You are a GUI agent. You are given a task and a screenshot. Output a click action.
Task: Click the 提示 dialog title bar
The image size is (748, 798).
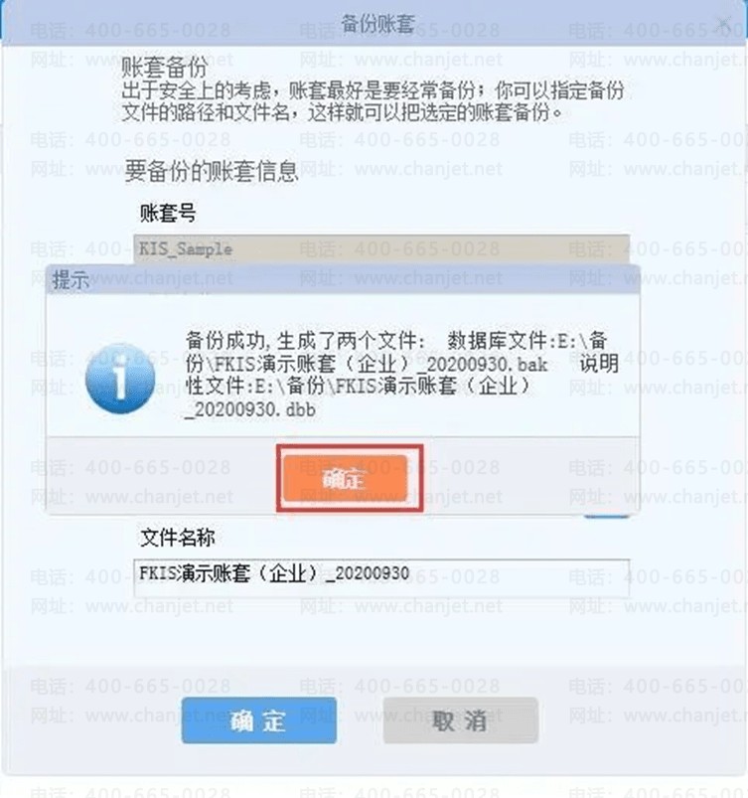click(x=343, y=279)
